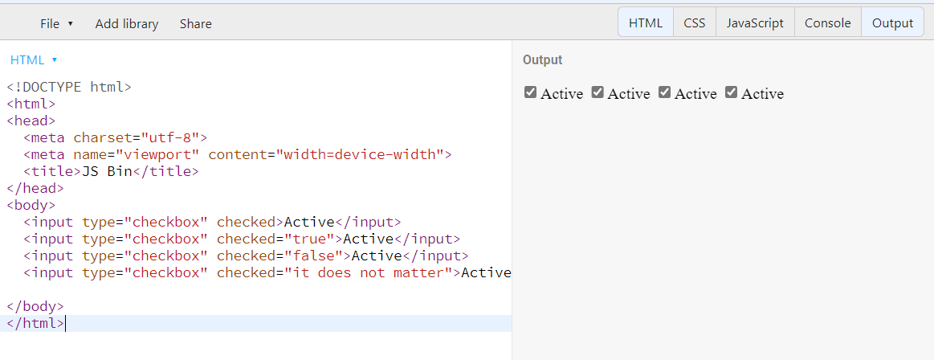Show the JavaScript panel

click(755, 22)
